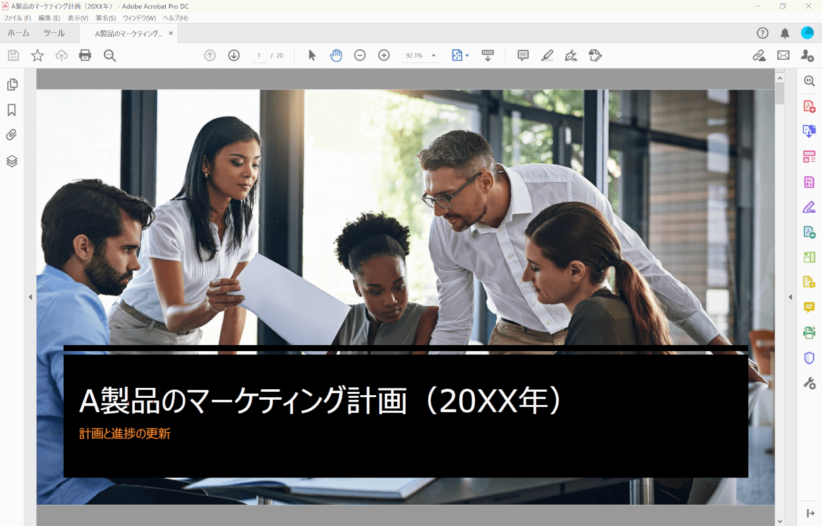The image size is (822, 526).
Task: Send the file by email
Action: [783, 55]
